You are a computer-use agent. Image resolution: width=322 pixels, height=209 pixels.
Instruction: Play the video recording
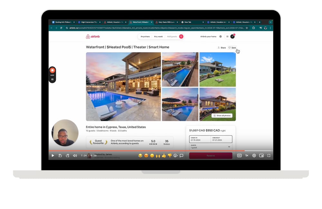coord(53,156)
